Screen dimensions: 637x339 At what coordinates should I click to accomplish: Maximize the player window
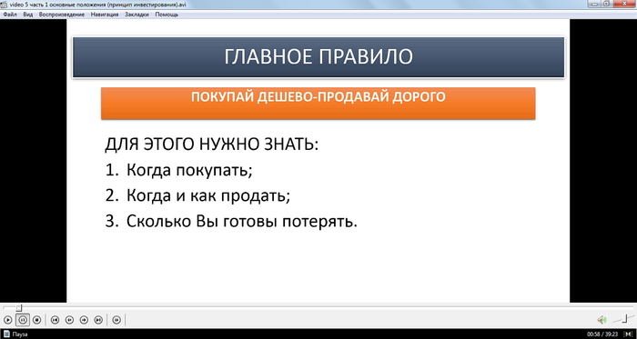tap(607, 4)
